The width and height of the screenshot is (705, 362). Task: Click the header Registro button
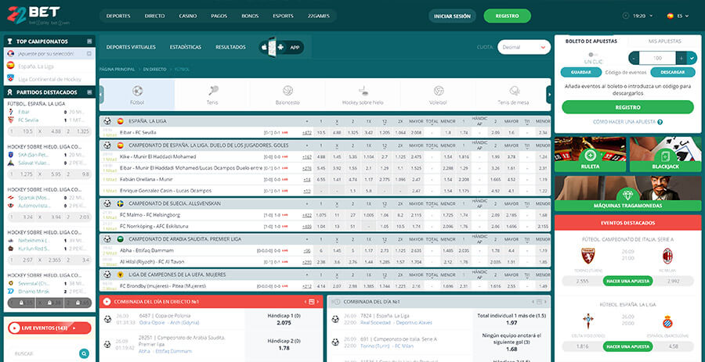507,16
